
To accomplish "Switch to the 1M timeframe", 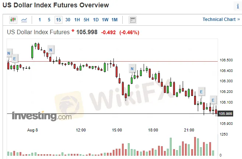I will 115,20.
